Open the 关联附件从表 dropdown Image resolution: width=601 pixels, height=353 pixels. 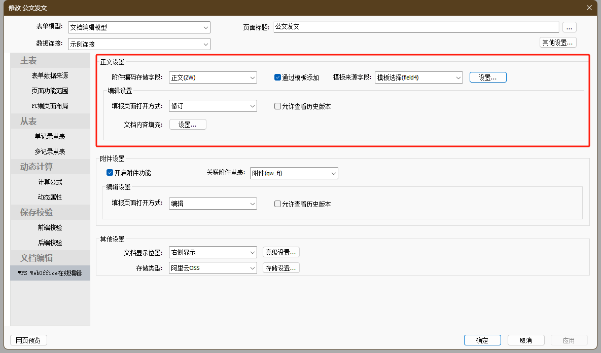tap(294, 173)
